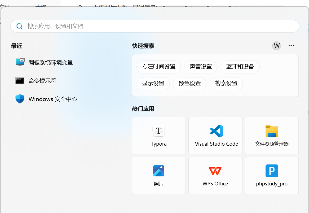309x213 pixels.
Task: Open the 编辑系统环境变量 monitor icon
Action: click(20, 62)
